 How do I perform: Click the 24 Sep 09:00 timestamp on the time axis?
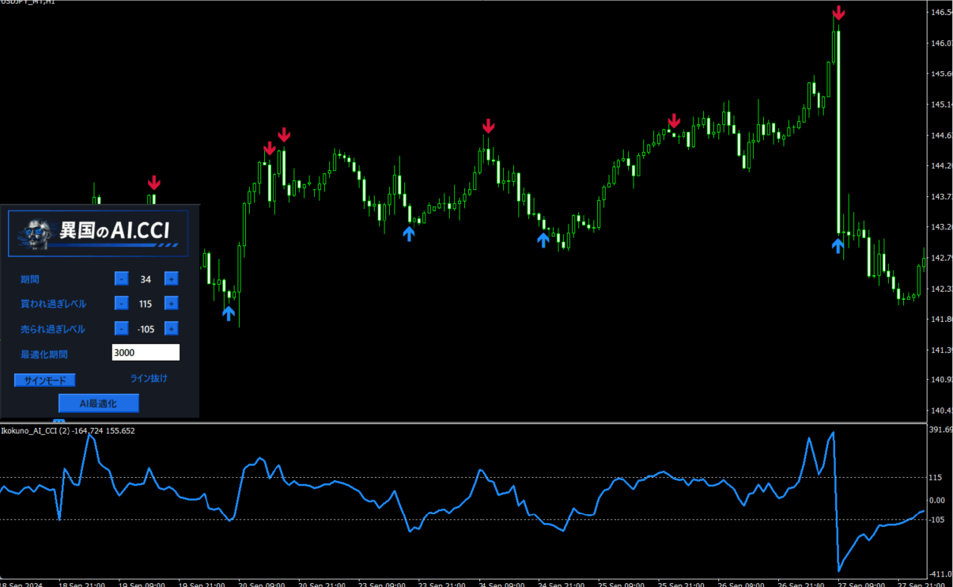(502, 583)
